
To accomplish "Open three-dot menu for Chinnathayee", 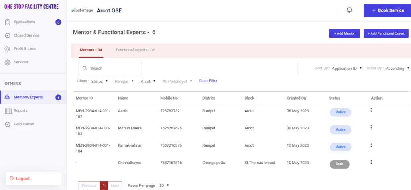I will 371,162.
